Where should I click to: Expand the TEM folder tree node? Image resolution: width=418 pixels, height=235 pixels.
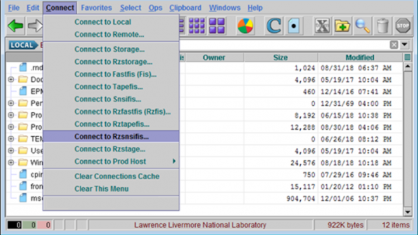pos(11,139)
